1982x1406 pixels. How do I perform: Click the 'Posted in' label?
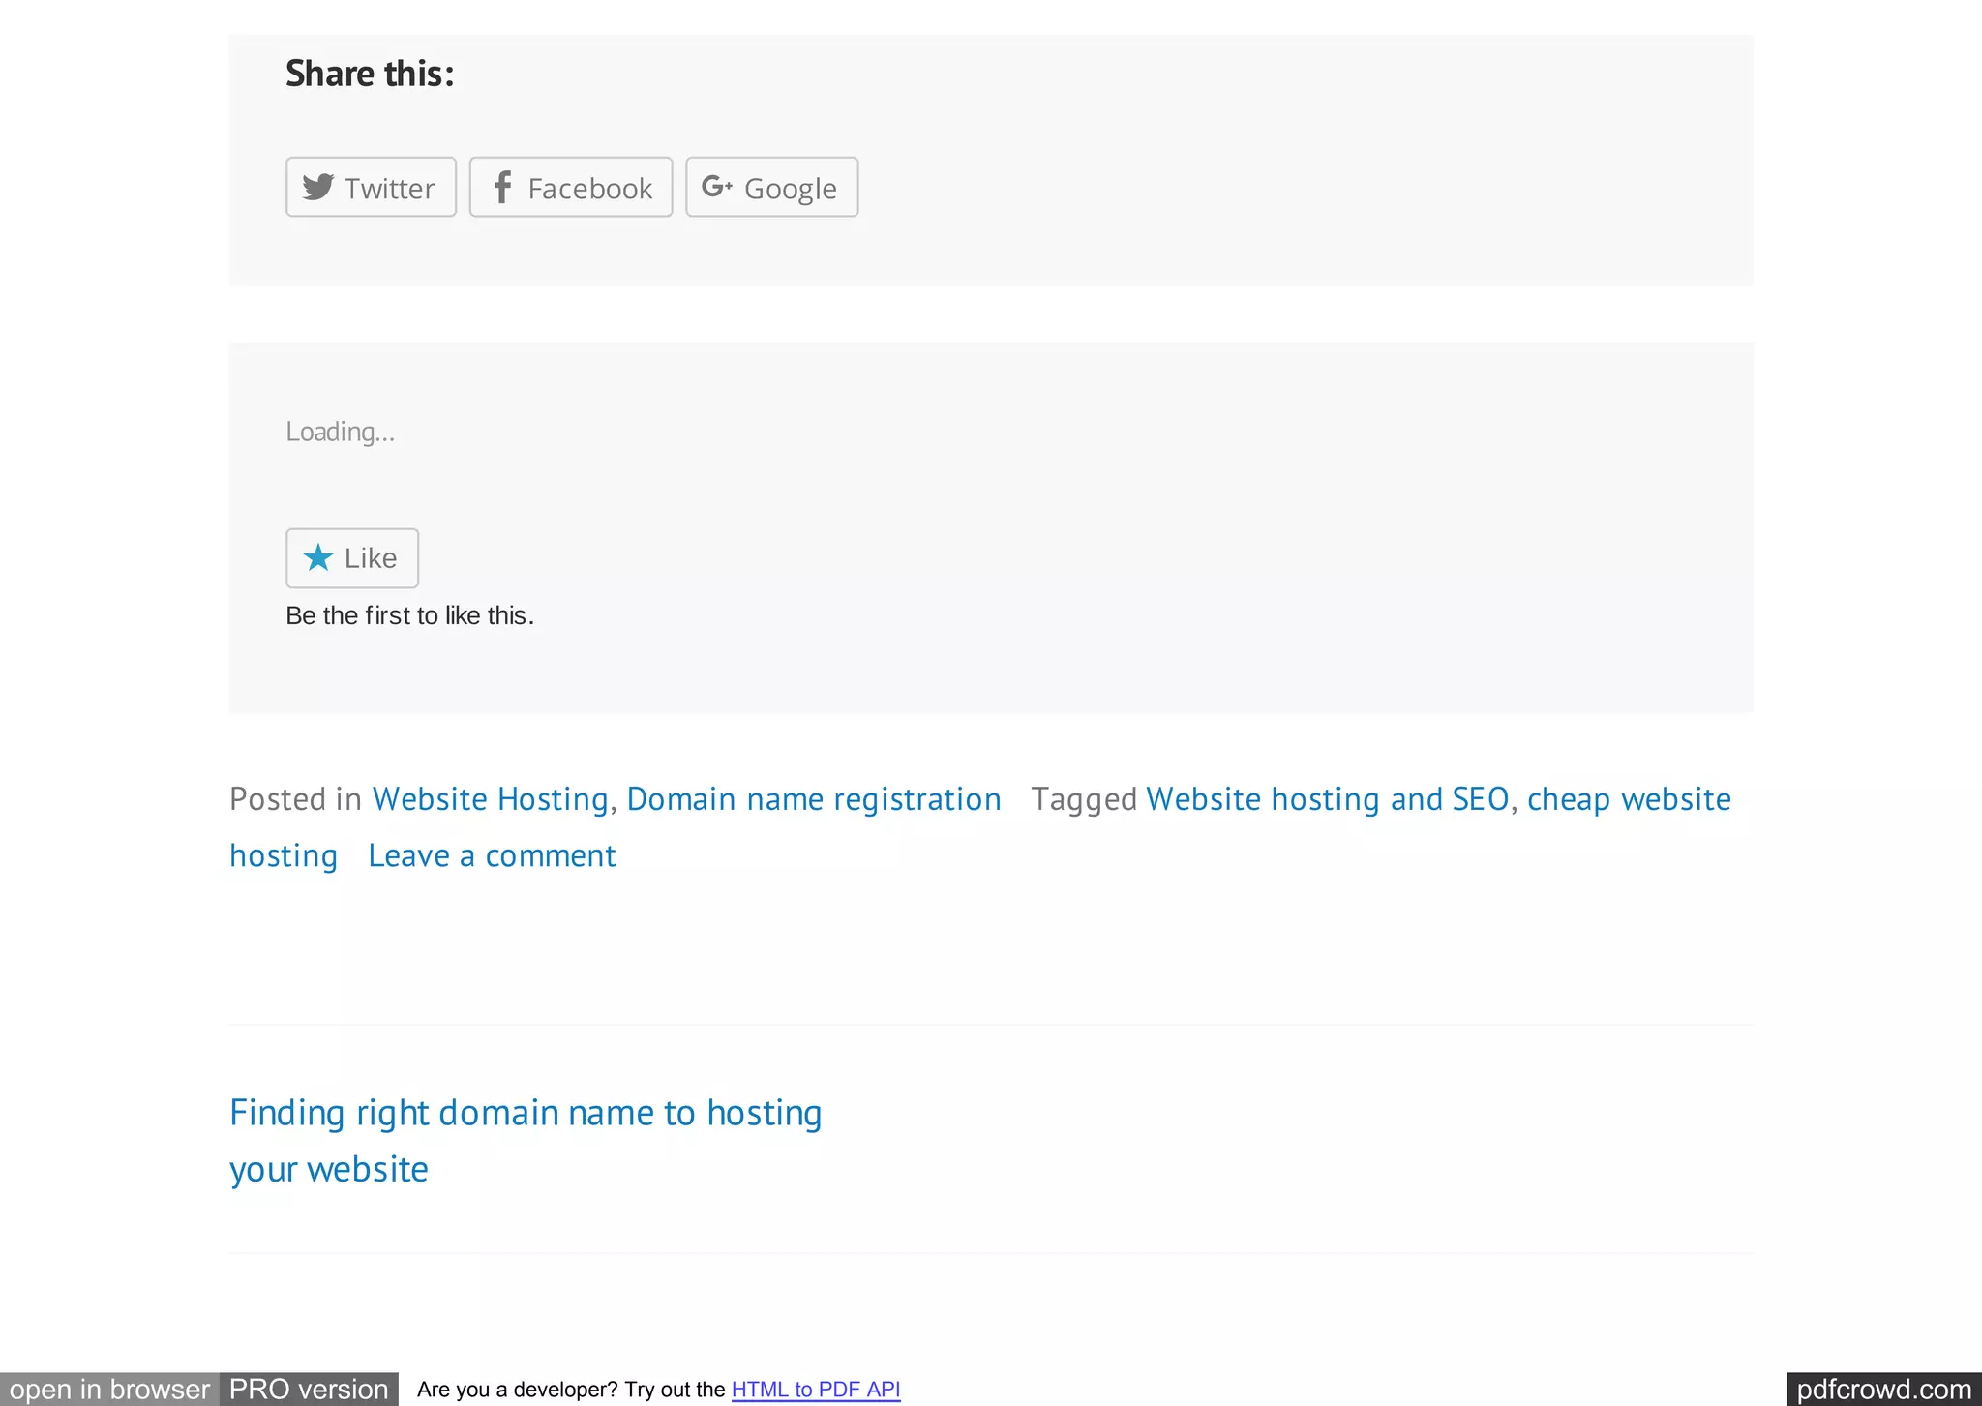(x=295, y=799)
